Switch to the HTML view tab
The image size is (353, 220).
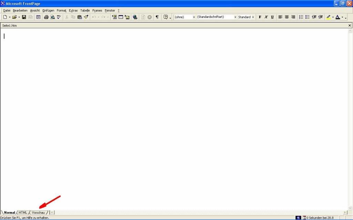pos(23,212)
